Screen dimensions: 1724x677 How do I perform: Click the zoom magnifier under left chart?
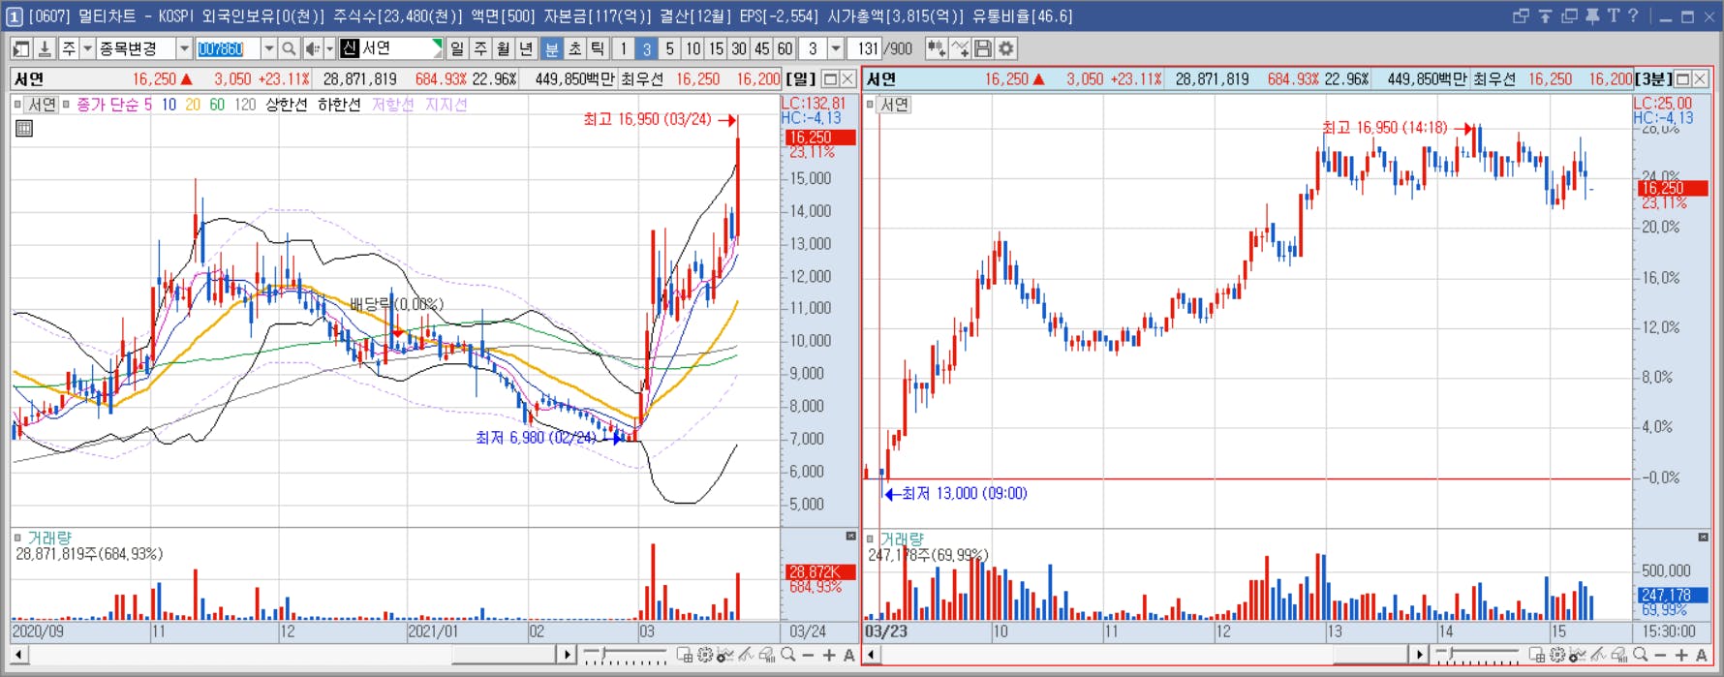[x=788, y=656]
